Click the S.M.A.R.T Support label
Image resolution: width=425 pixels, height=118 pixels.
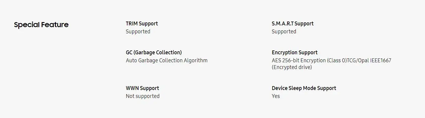[x=292, y=24]
